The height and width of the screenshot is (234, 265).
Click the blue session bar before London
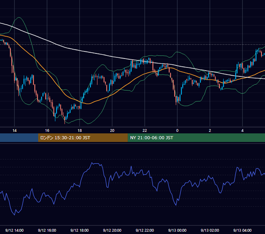pos(19,138)
